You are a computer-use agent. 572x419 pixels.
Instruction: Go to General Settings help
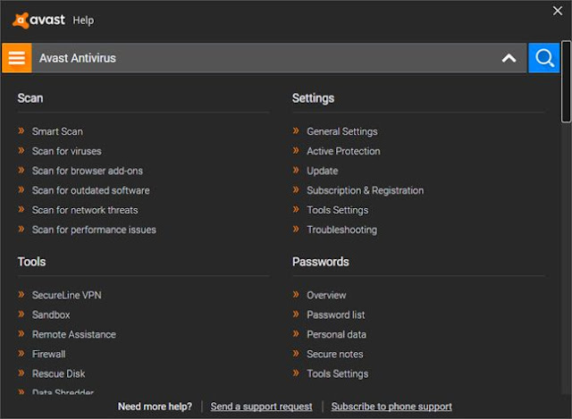[x=341, y=131]
